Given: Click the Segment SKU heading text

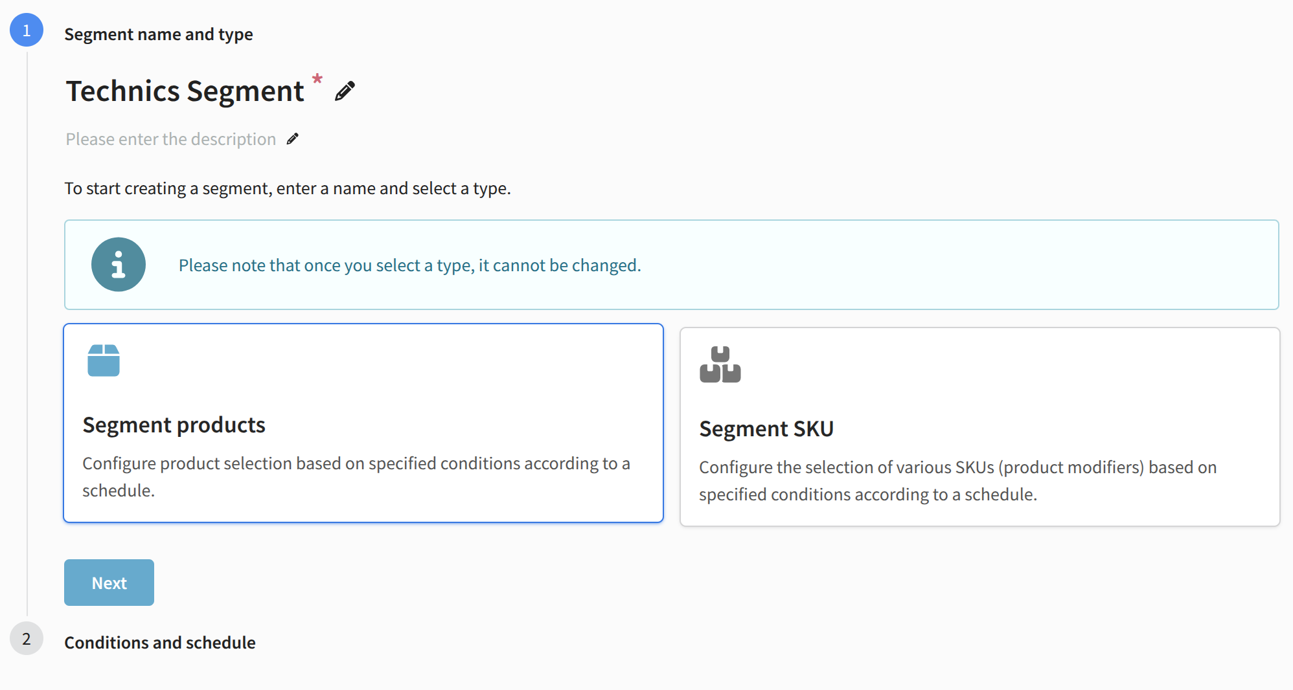Looking at the screenshot, I should 766,429.
